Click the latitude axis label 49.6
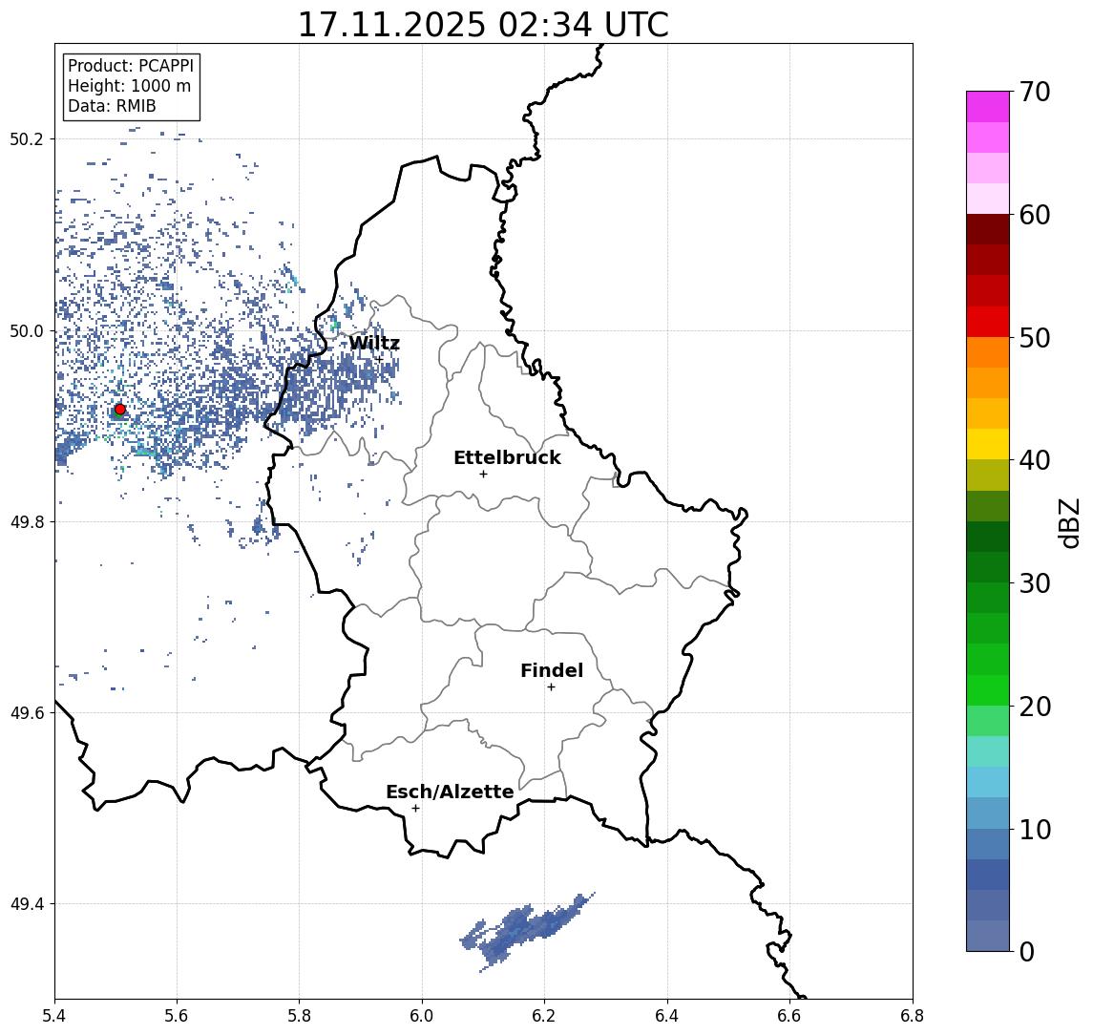1093x1035 pixels. click(x=27, y=713)
